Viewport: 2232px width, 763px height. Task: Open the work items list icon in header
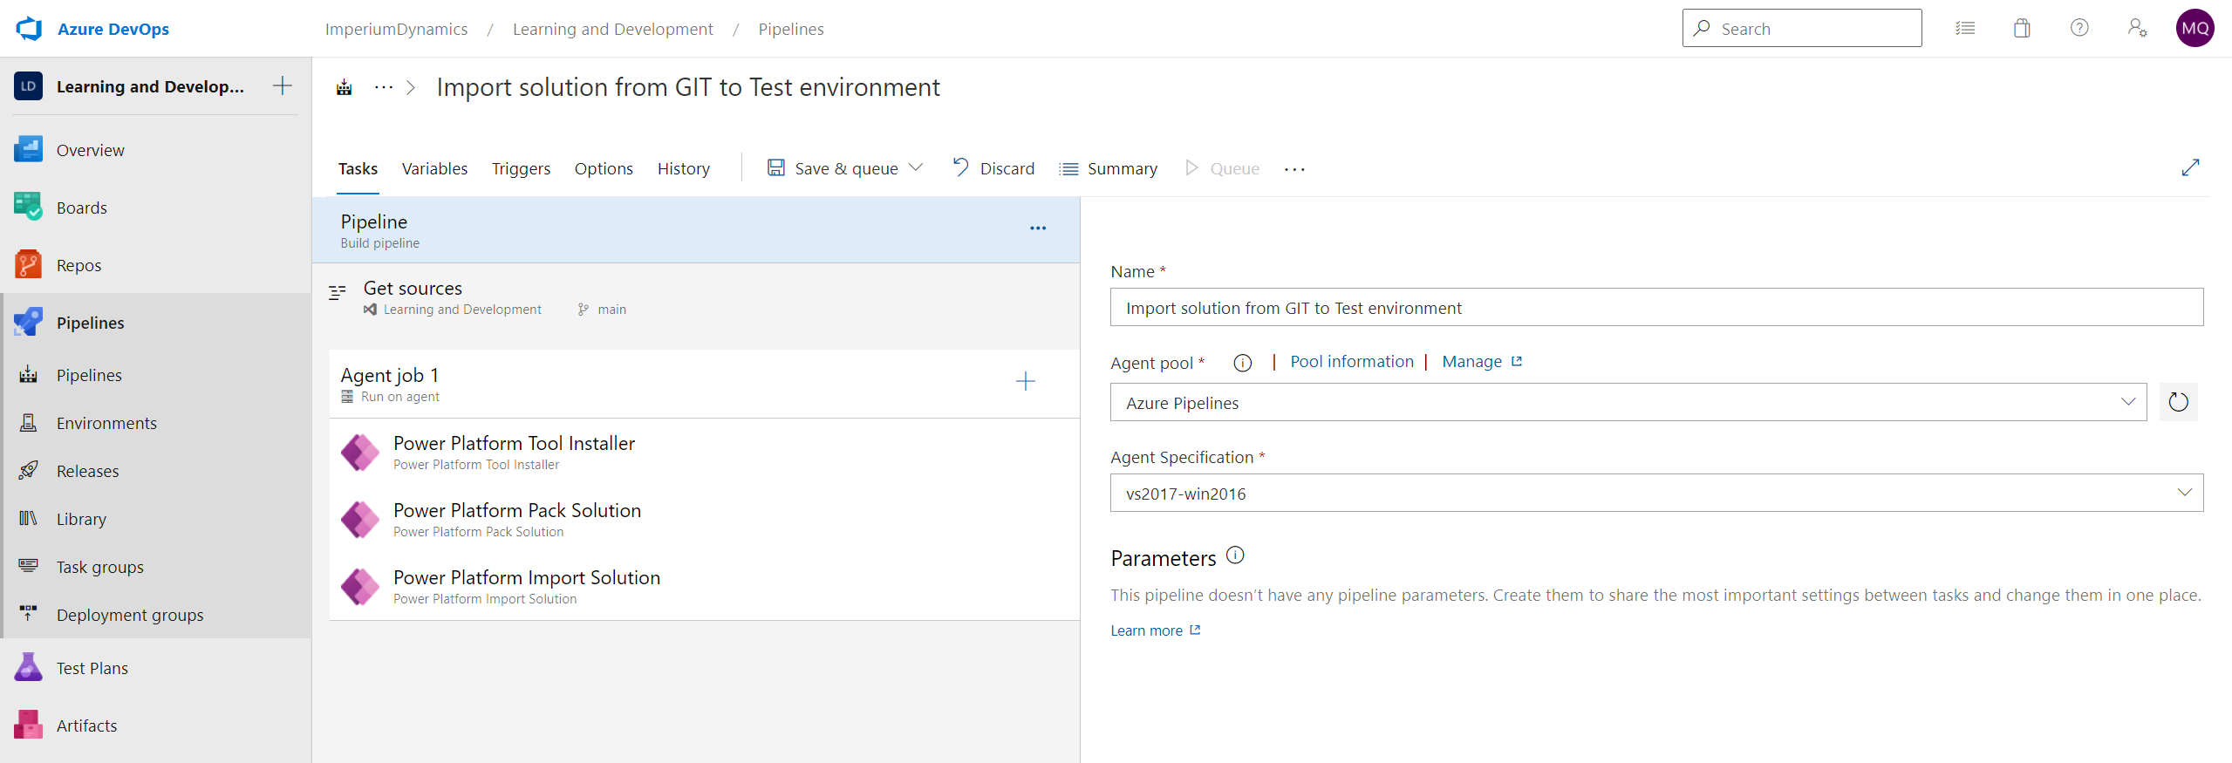pos(1964,29)
